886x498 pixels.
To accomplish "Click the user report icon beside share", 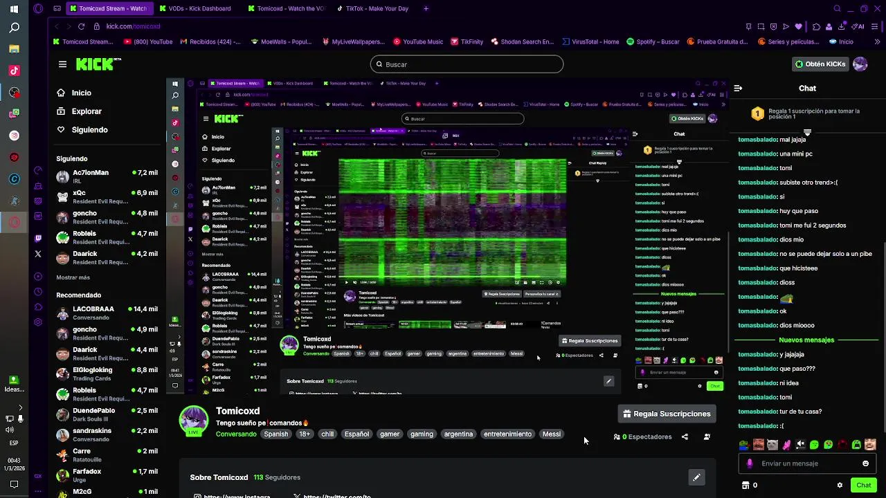I will (x=707, y=437).
